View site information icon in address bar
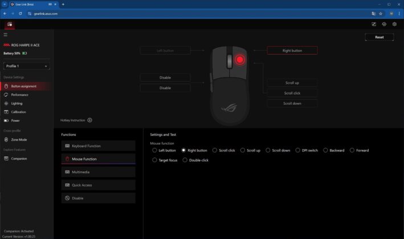 (30, 14)
